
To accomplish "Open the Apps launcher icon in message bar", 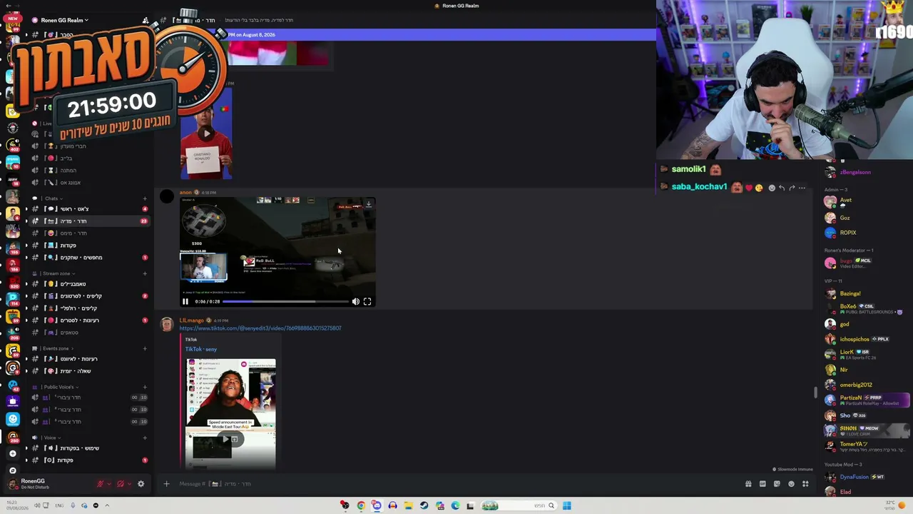I will click(805, 484).
